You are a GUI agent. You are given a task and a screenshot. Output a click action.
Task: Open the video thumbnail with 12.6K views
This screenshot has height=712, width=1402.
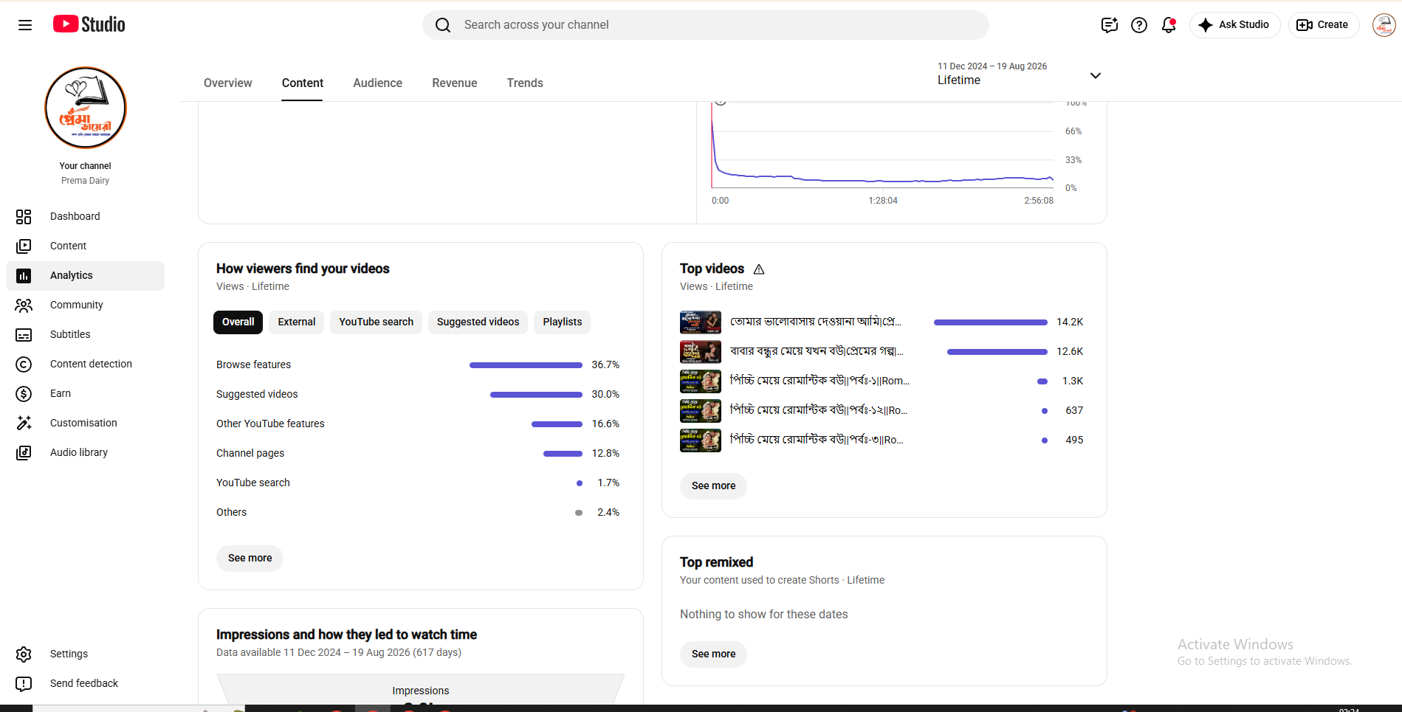701,352
